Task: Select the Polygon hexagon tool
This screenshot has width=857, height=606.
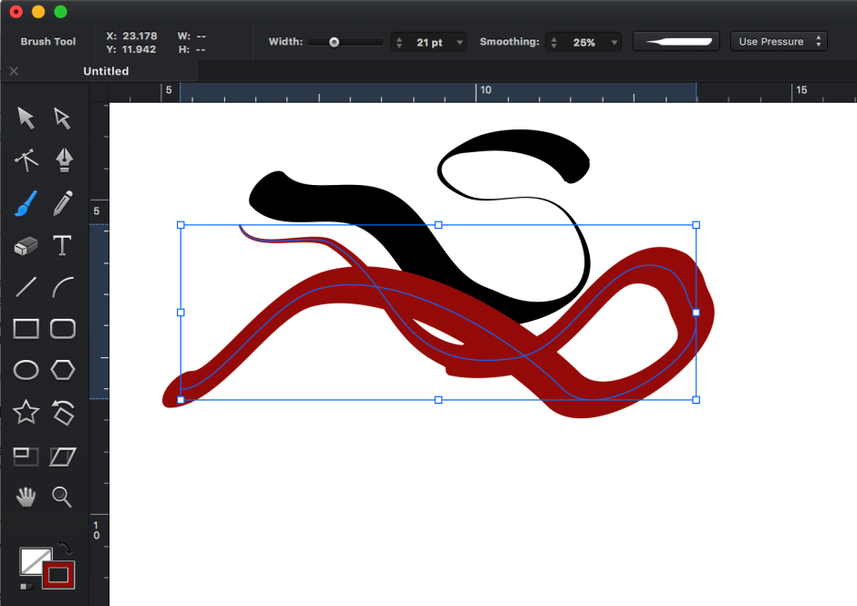Action: [62, 370]
